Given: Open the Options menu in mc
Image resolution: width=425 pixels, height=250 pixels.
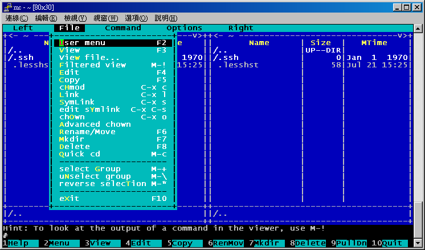Looking at the screenshot, I should 184,28.
